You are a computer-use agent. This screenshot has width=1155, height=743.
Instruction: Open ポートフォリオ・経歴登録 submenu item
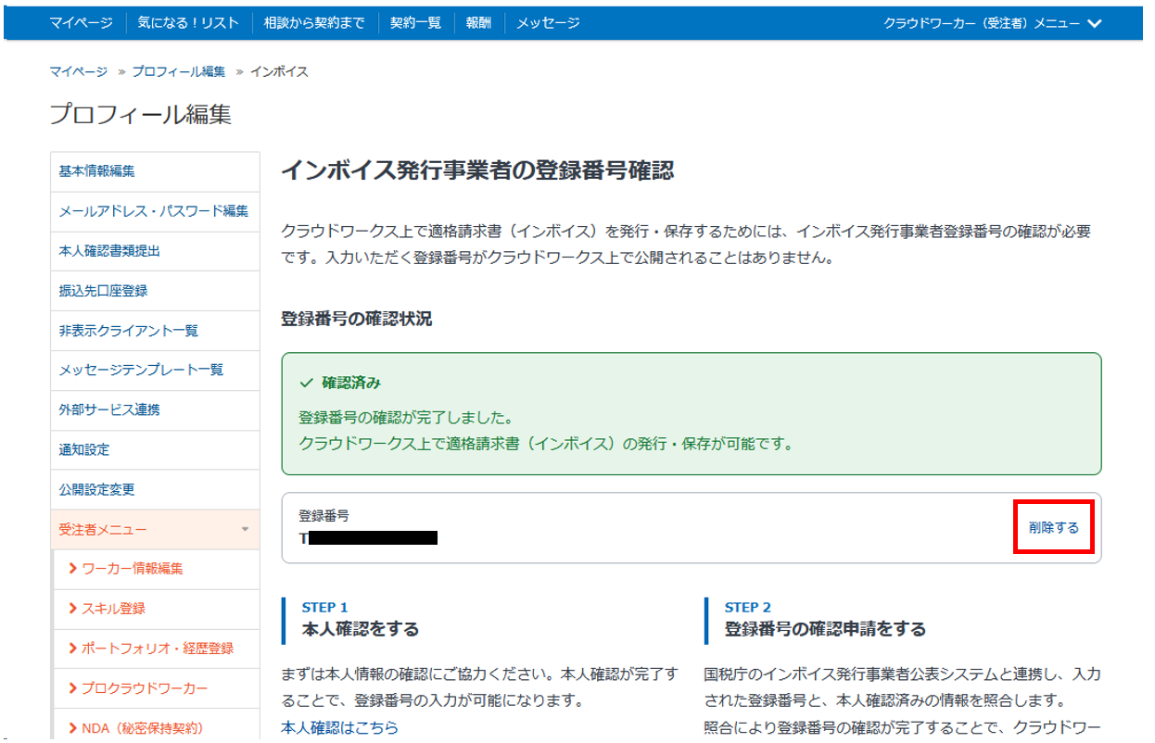pyautogui.click(x=157, y=649)
